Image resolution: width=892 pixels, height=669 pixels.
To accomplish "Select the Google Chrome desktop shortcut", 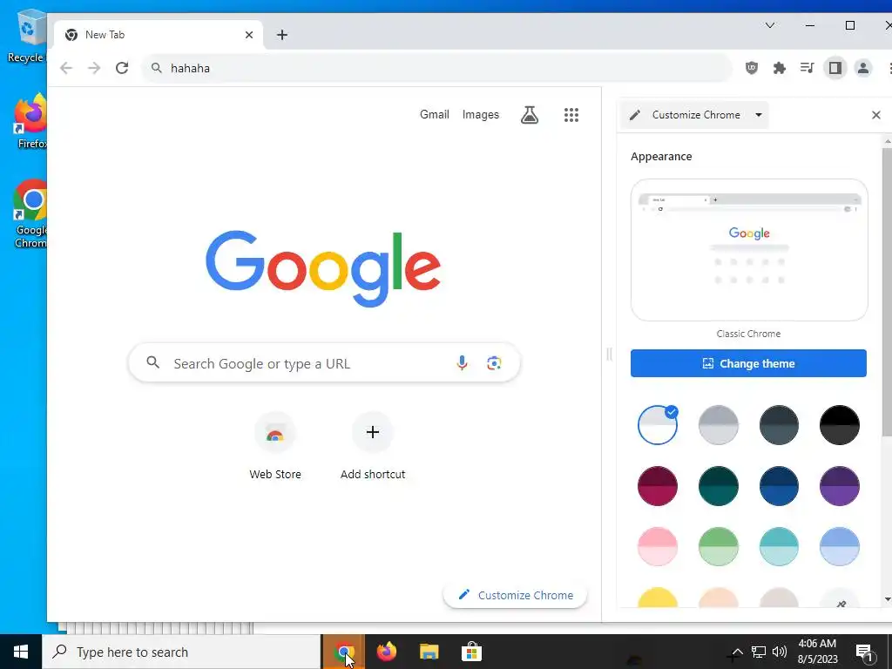I will tap(30, 213).
